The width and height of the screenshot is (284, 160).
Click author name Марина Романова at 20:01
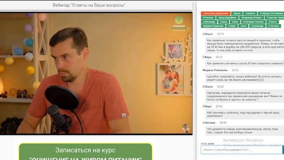pyautogui.click(x=215, y=70)
